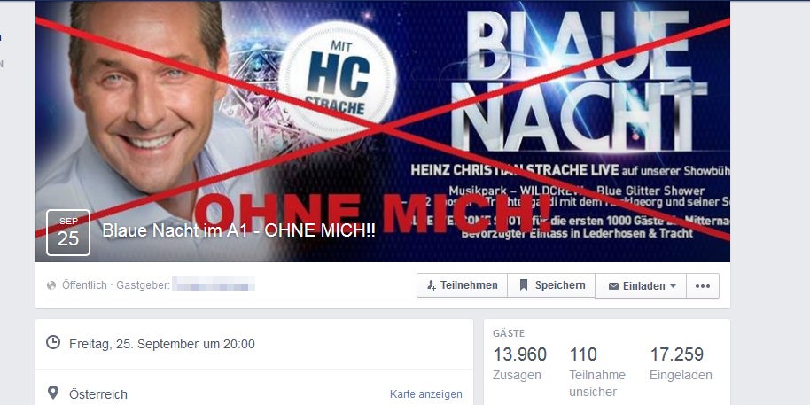Open the three-dots more options menu
Viewport: 810px width, 405px height.
[x=703, y=285]
